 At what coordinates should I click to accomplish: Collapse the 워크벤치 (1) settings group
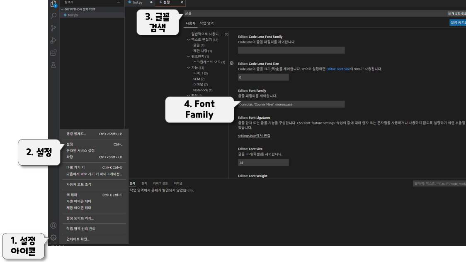(x=188, y=56)
